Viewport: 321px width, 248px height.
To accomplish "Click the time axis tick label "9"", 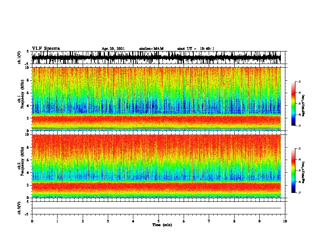I will [259, 221].
